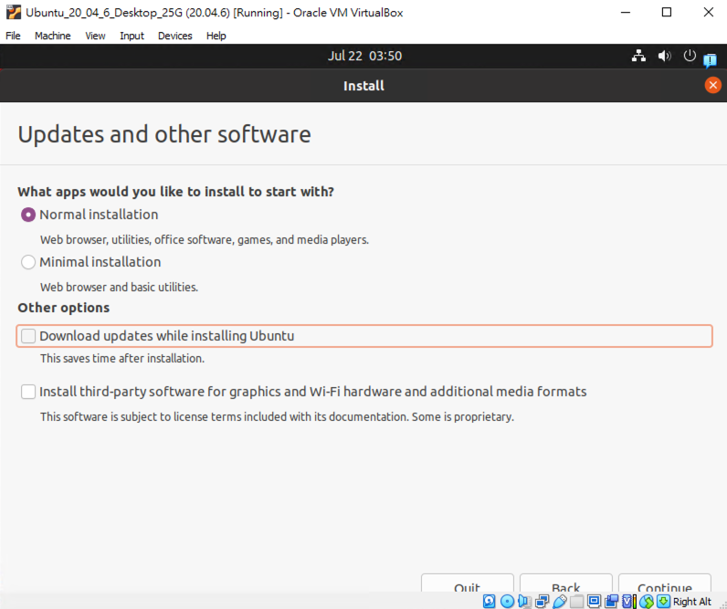Click the recording icon in VirtualBox status bar
The width and height of the screenshot is (727, 609).
[x=611, y=602]
